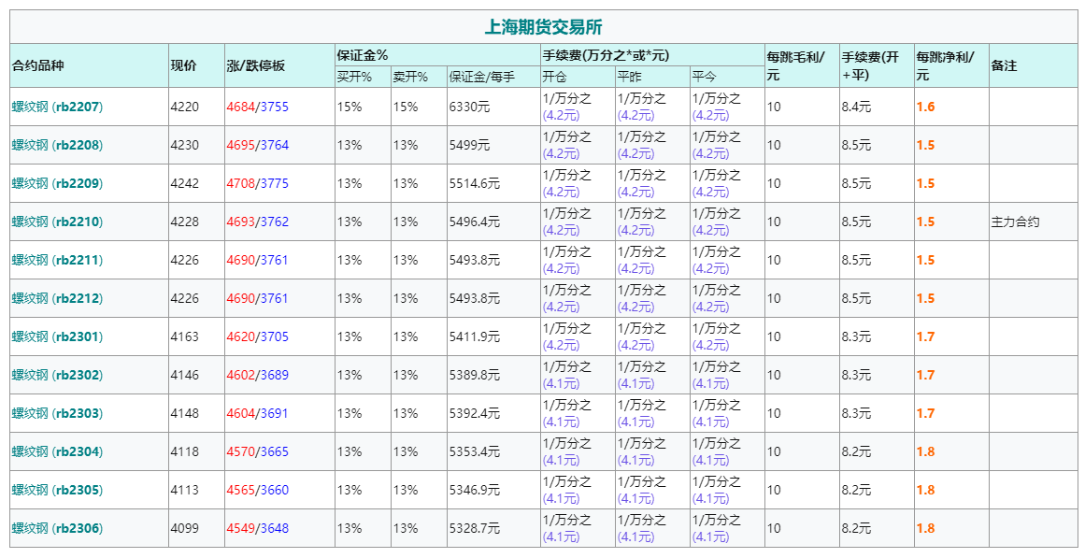This screenshot has width=1085, height=558.
Task: Select the margin amount 6330元
Action: point(470,107)
